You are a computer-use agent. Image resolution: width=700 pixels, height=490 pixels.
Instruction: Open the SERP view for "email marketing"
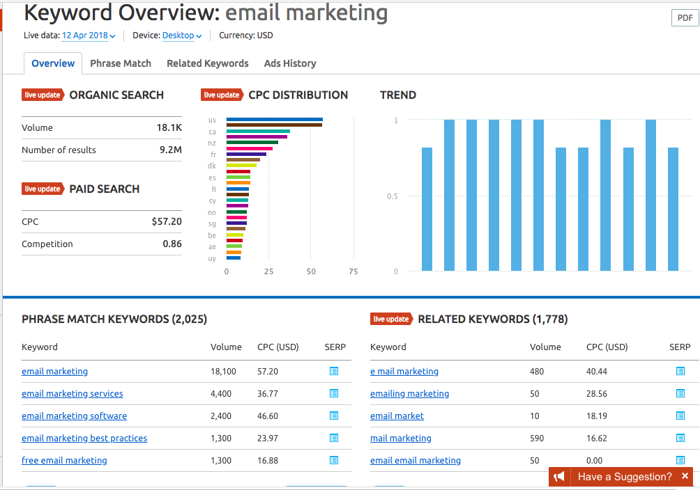click(x=333, y=371)
